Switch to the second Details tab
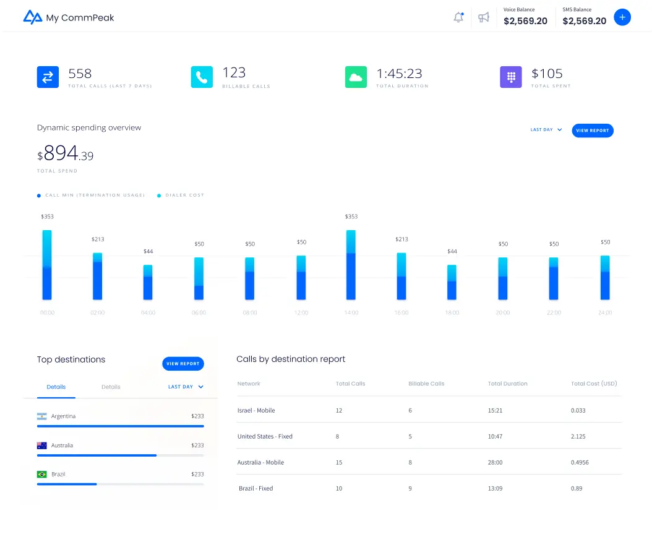This screenshot has width=652, height=534. 111,387
